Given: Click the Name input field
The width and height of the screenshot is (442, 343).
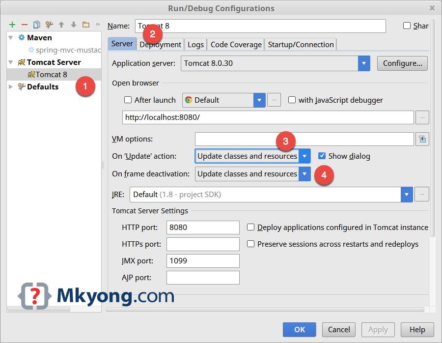Looking at the screenshot, I should pos(260,26).
